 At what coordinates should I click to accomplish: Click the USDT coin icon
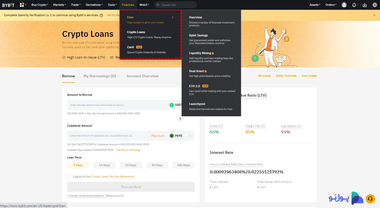point(172,105)
